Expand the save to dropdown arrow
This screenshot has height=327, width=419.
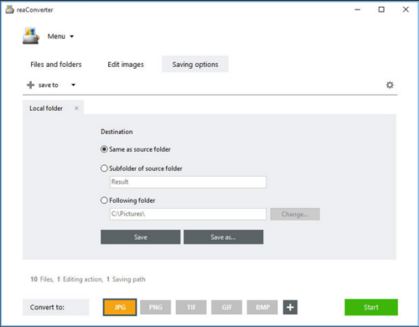(73, 85)
